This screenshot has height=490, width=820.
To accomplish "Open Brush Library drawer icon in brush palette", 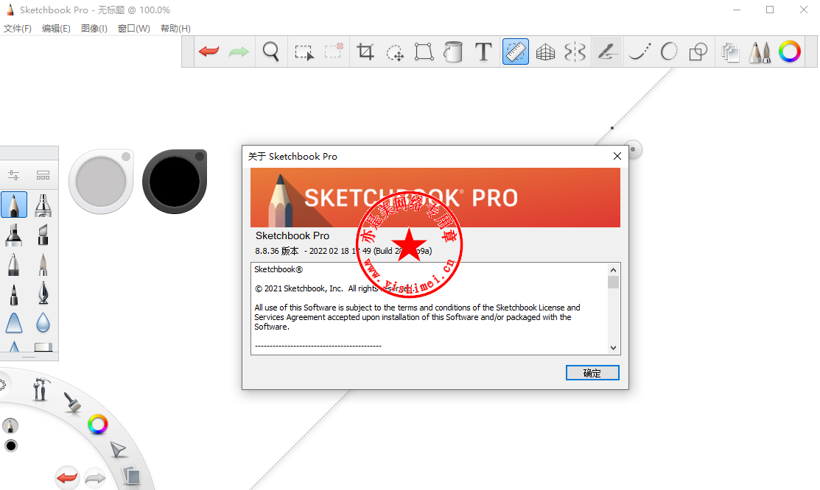I will (43, 175).
